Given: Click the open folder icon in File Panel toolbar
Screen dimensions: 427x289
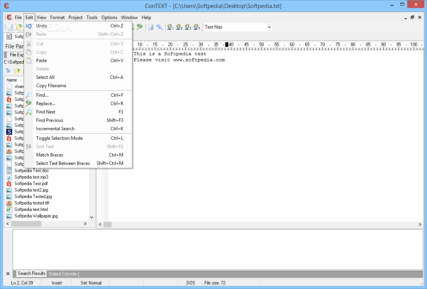Looking at the screenshot, I should 17,71.
